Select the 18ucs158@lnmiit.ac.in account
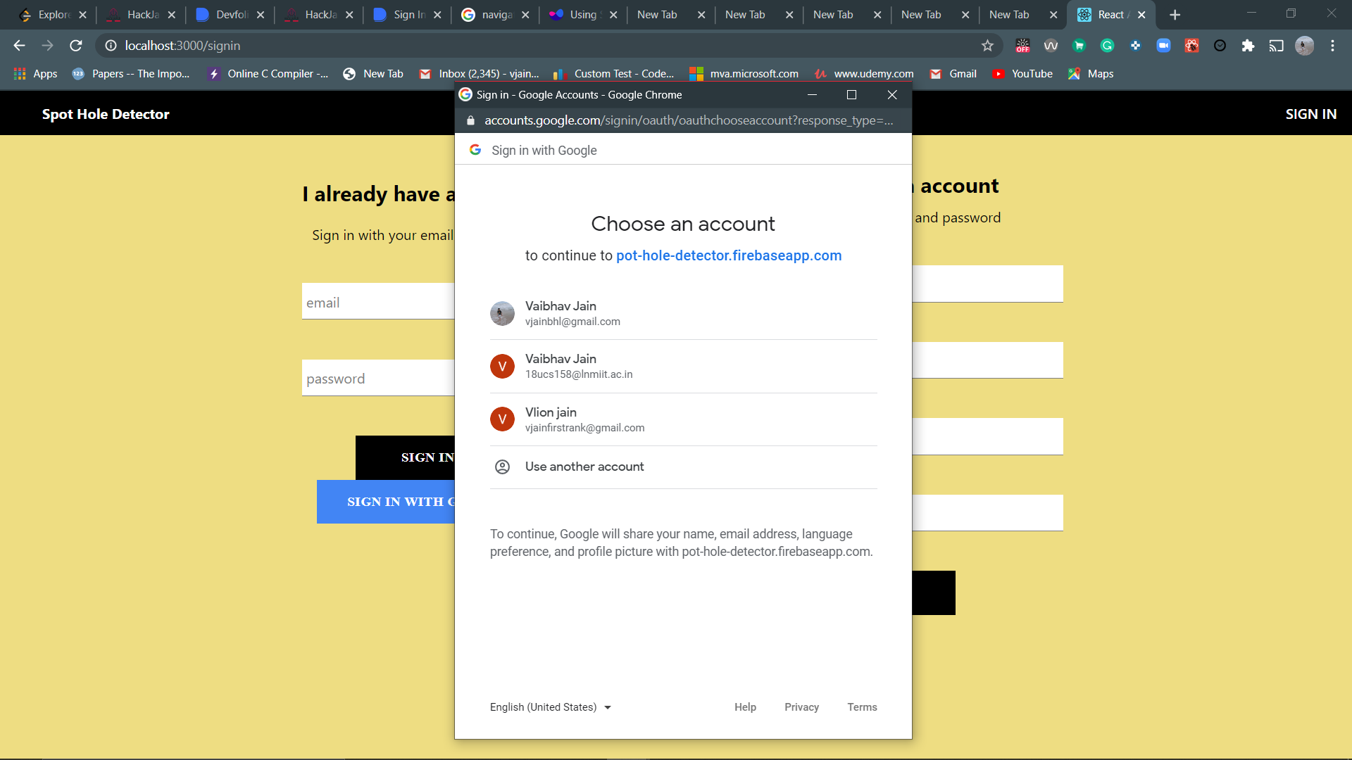1352x760 pixels. (x=683, y=366)
